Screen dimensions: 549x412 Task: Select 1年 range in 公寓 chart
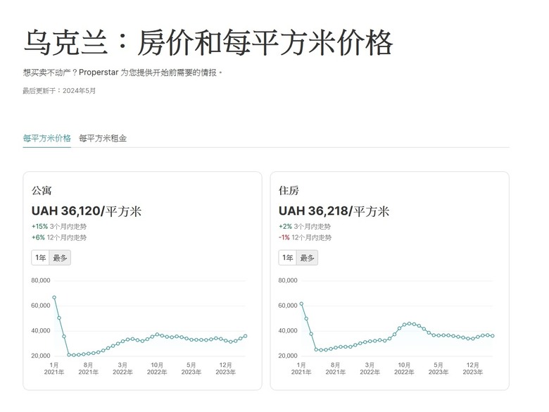point(40,258)
